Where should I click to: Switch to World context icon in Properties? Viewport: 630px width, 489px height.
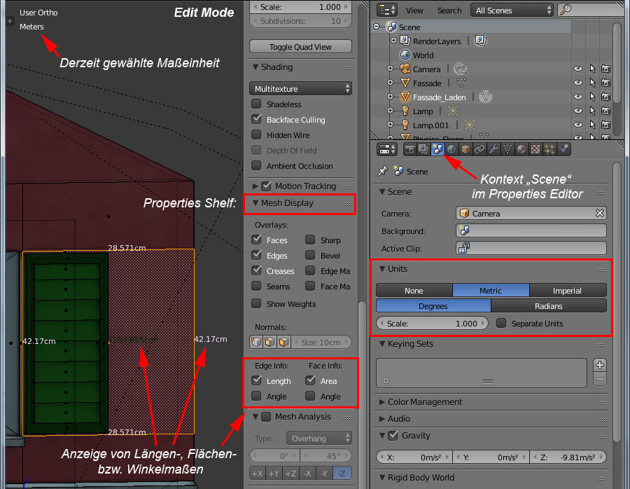point(451,149)
